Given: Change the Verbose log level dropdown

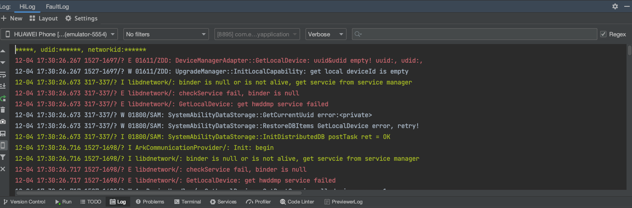Looking at the screenshot, I should click(x=326, y=34).
